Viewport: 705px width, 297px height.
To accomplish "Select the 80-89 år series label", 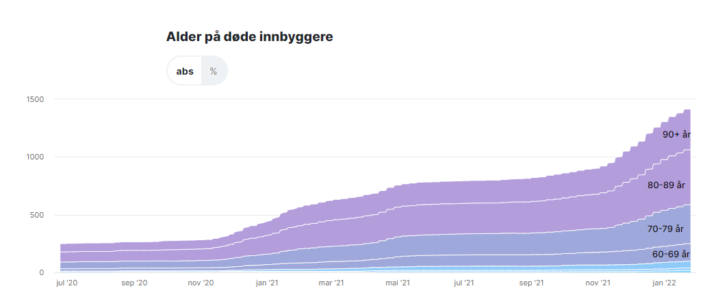I will tap(666, 185).
